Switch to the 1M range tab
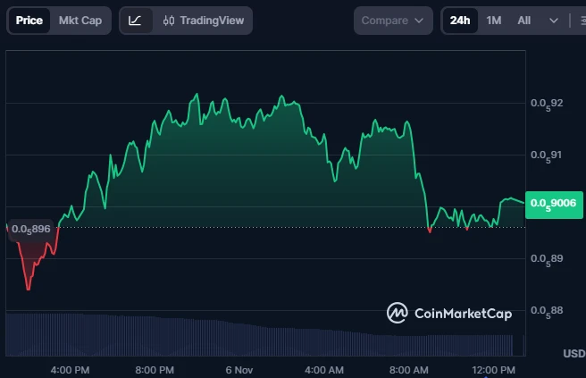The width and height of the screenshot is (586, 378). (494, 21)
